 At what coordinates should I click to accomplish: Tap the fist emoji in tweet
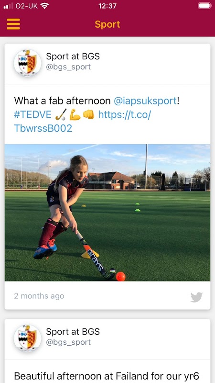[x=88, y=114]
